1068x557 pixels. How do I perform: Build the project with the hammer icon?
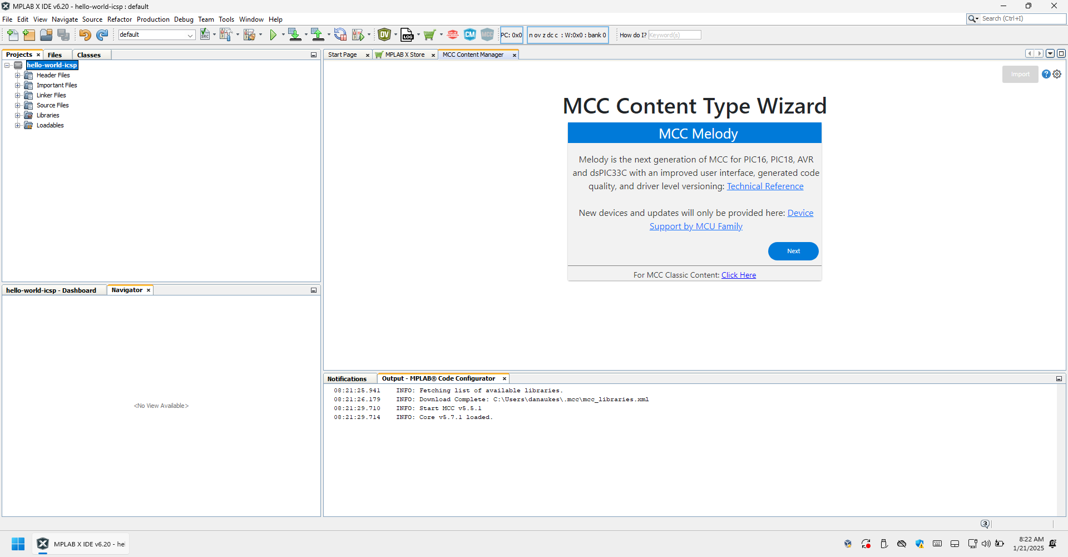point(225,34)
